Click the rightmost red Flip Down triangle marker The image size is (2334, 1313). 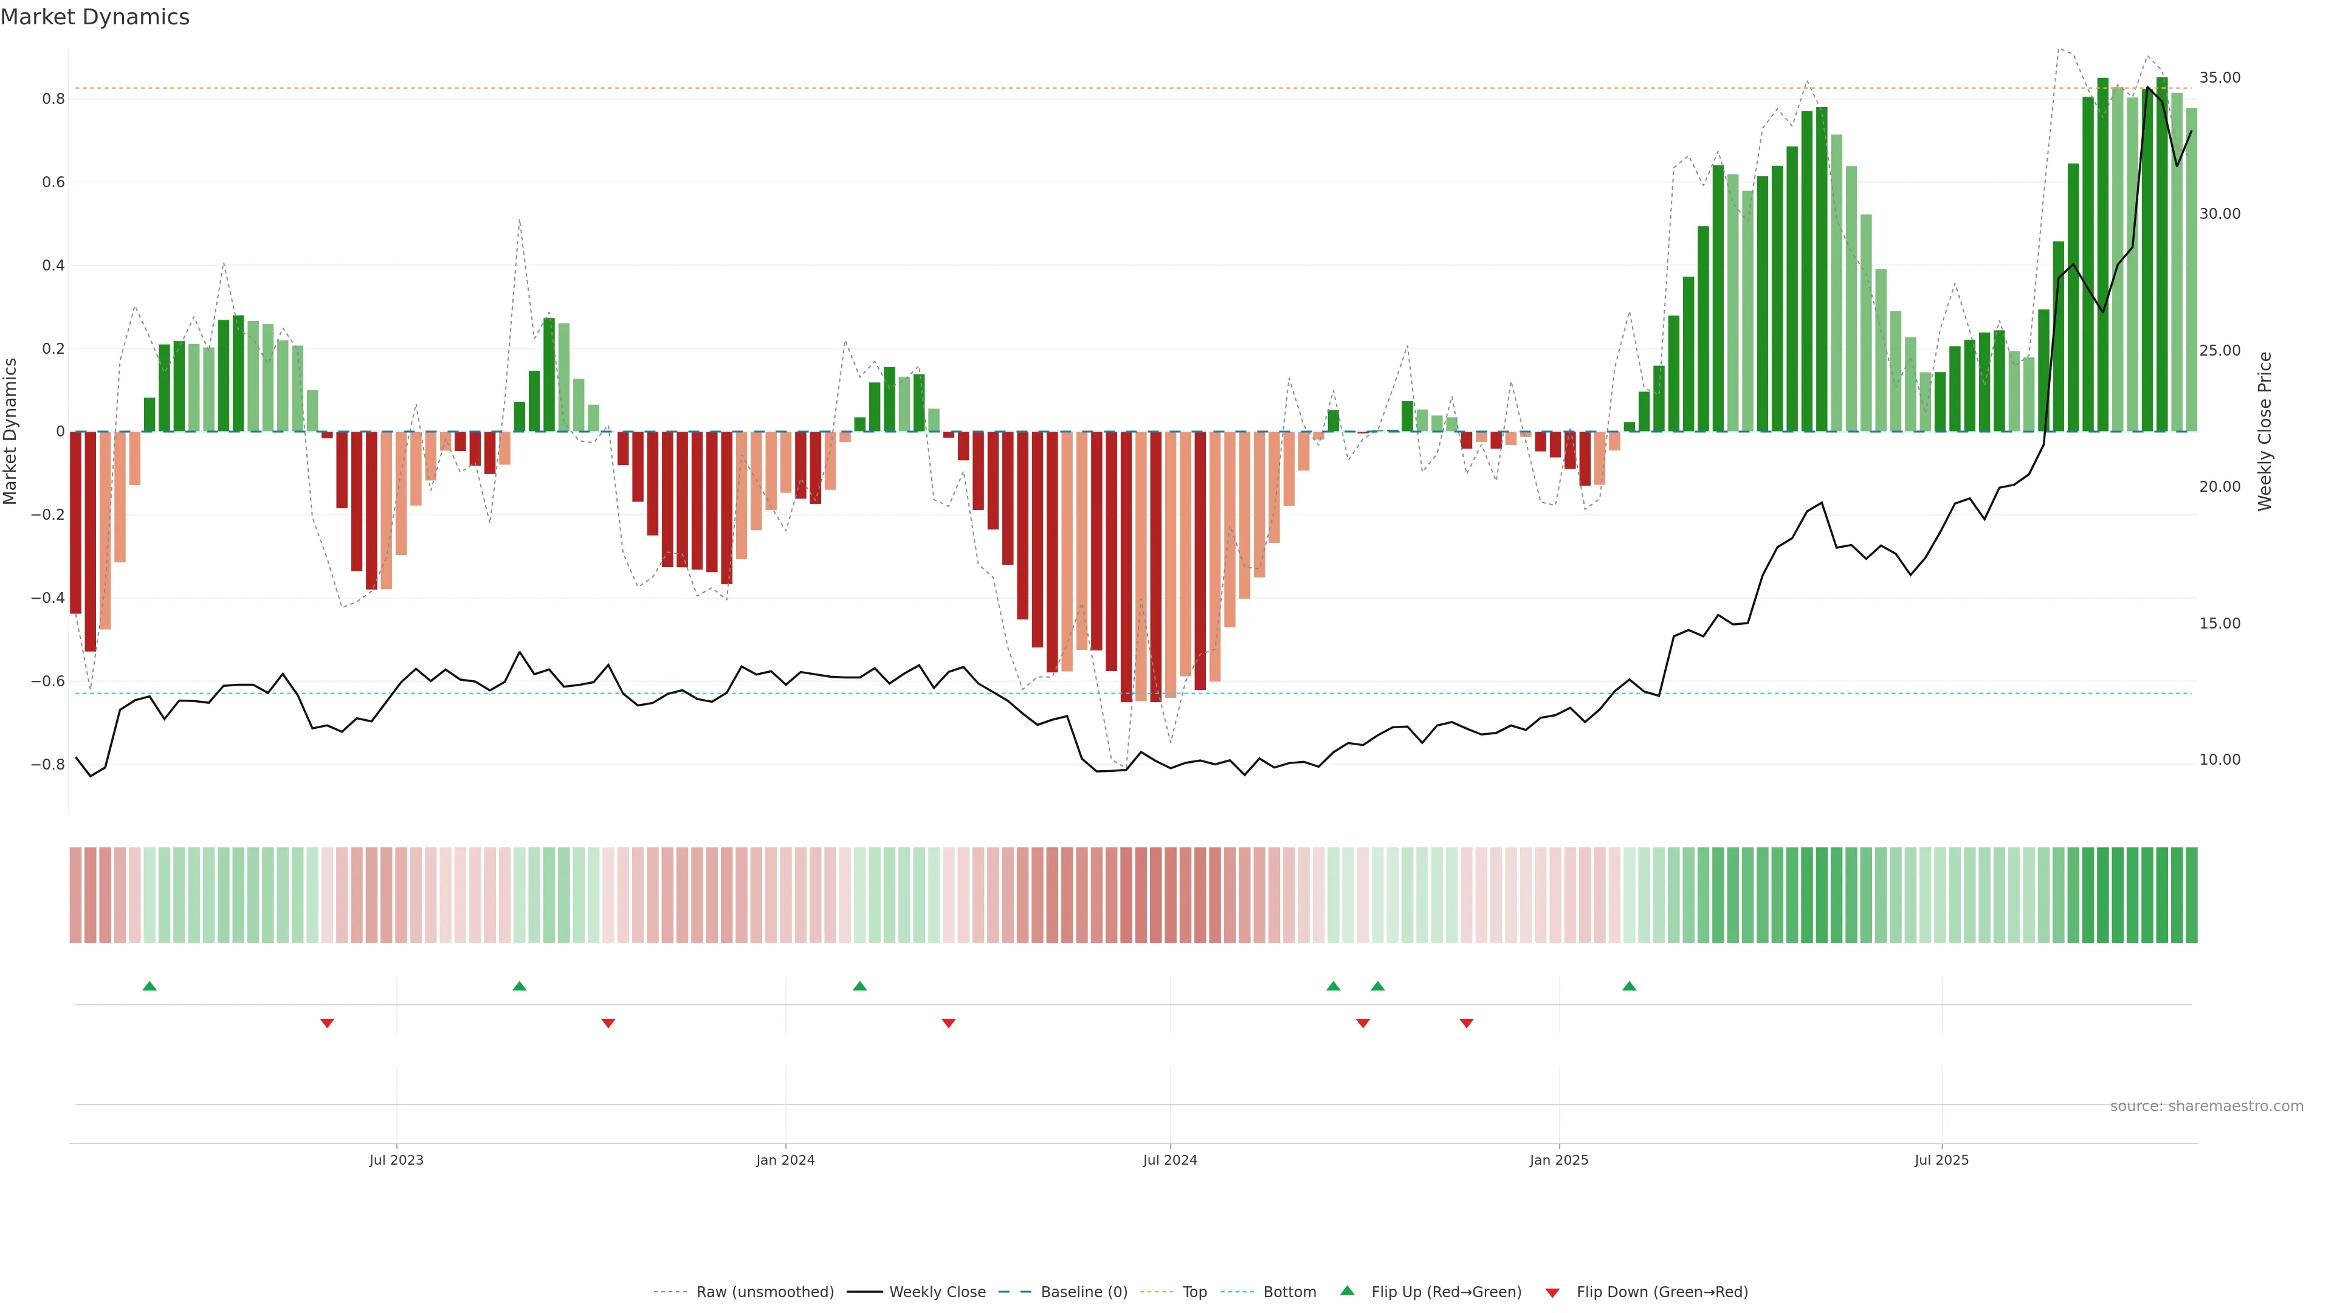[1466, 1023]
